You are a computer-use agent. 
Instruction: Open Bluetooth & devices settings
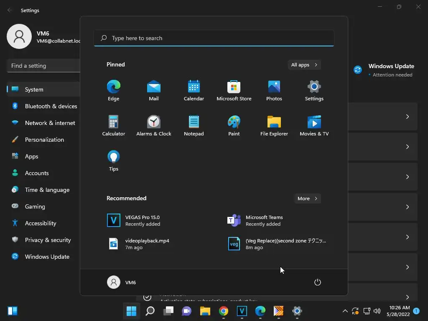tap(43, 106)
